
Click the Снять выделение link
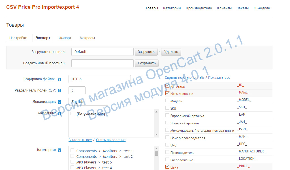point(111,140)
